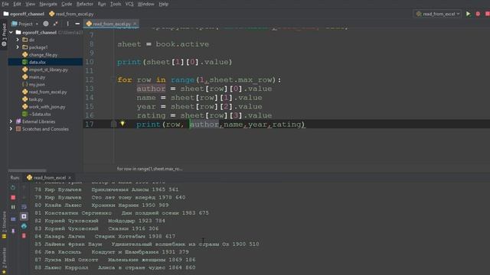Click the fold marker beside line 17
Viewport: 490px width, 275px height.
tap(113, 124)
